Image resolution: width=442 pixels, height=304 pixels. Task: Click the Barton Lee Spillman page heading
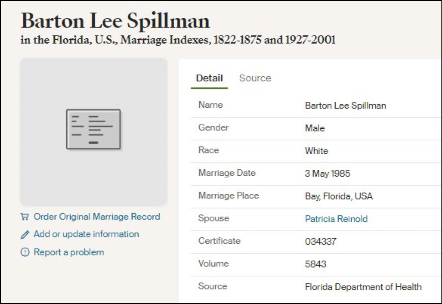click(115, 21)
